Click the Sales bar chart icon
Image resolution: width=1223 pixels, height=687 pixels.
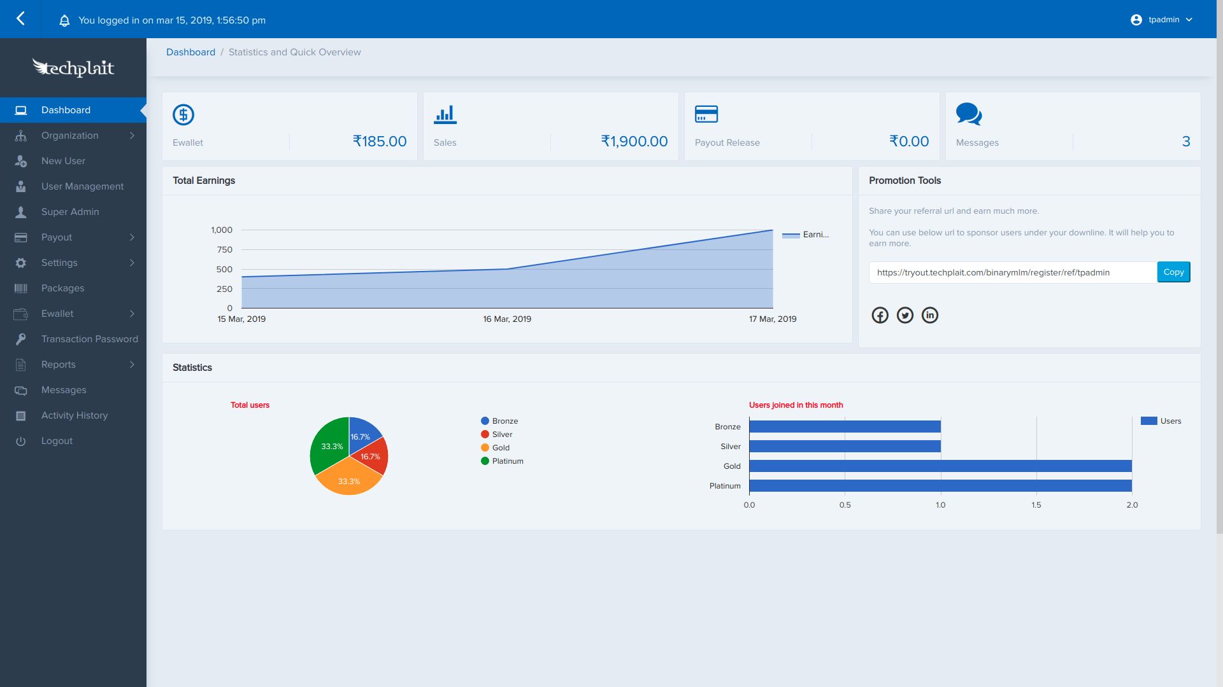tap(445, 114)
